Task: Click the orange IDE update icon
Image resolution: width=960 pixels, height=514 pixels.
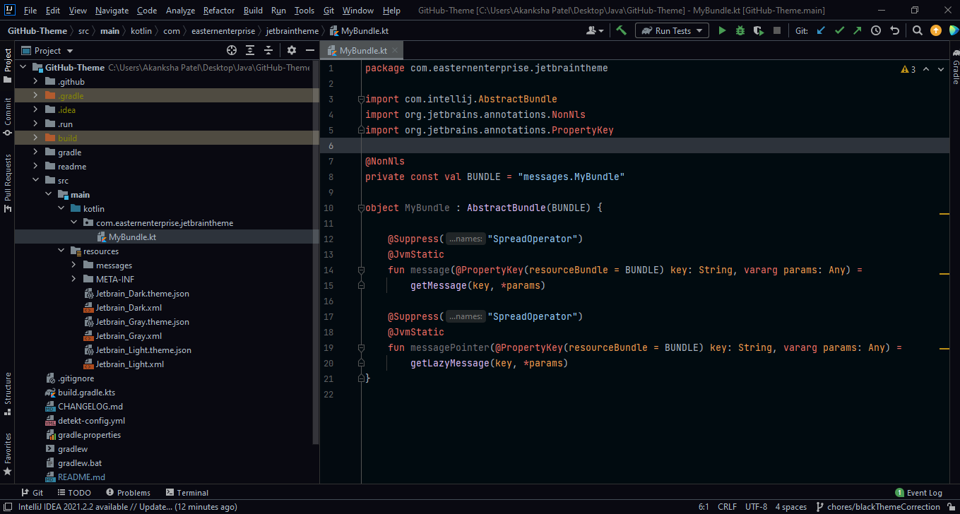Action: pos(936,30)
